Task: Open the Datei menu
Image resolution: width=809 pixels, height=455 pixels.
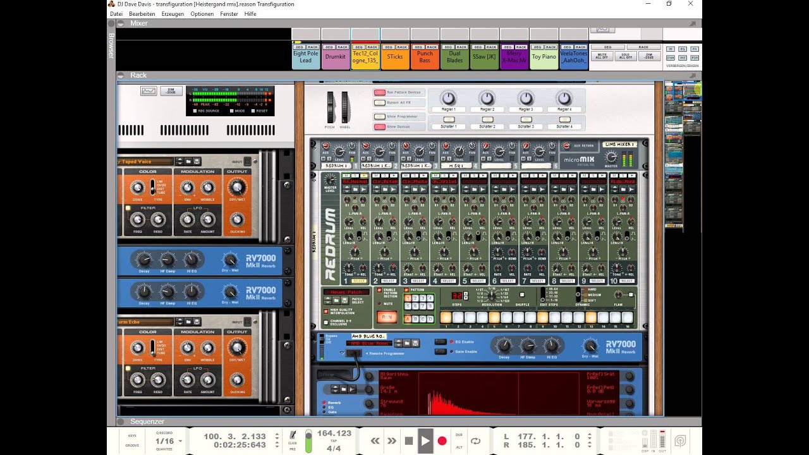Action: (x=116, y=13)
